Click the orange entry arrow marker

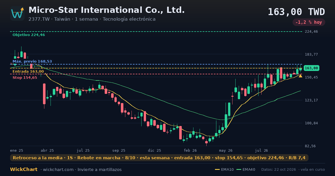(300, 76)
